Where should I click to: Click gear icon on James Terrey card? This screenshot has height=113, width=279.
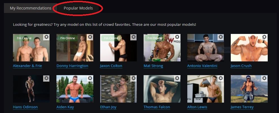[264, 78]
